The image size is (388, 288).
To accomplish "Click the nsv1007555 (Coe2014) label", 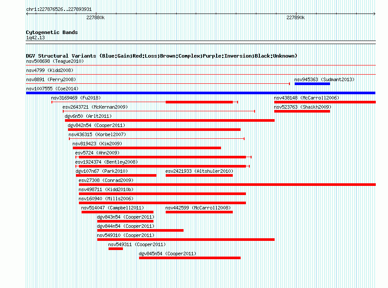I will click(52, 89).
